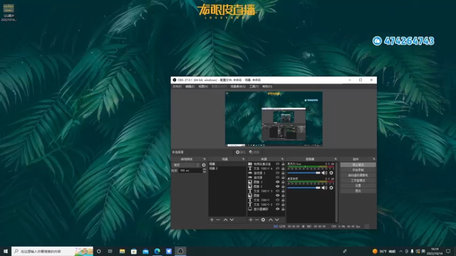The image size is (456, 256).
Task: Undock the controls panel via its header icon
Action: [374, 159]
